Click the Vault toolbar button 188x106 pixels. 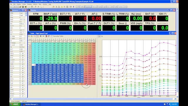point(115,7)
